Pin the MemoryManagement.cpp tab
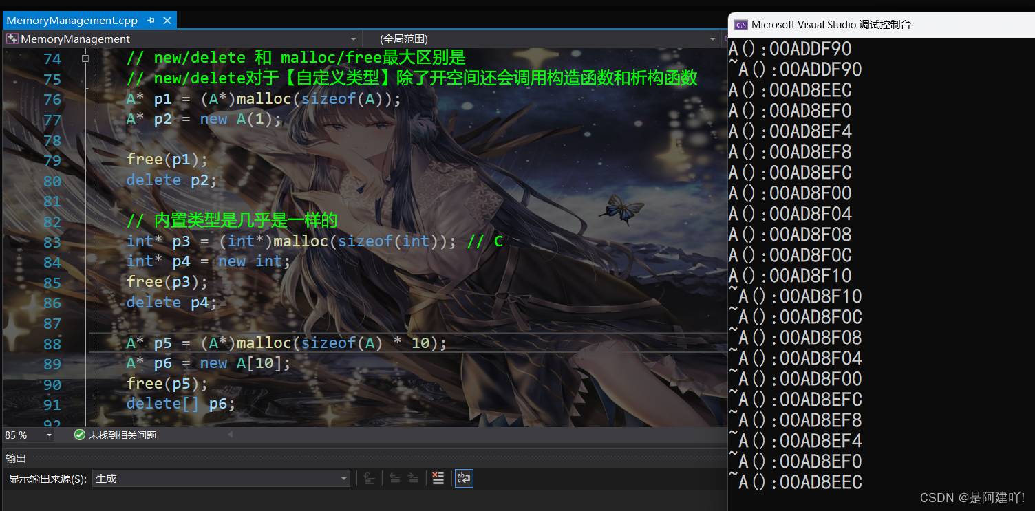Screen dimensions: 1035x511 [x=151, y=21]
